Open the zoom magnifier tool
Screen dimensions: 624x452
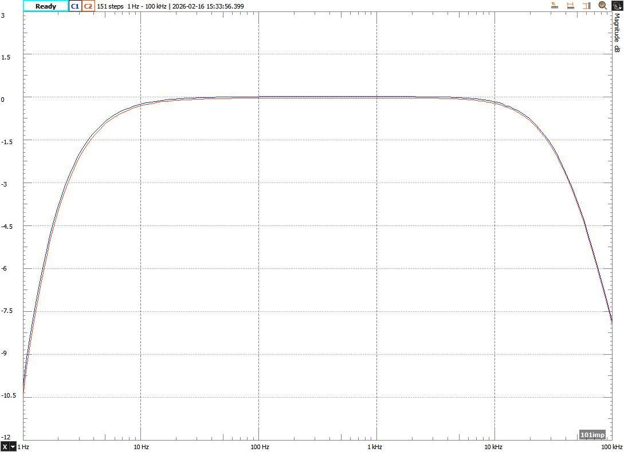click(x=602, y=6)
